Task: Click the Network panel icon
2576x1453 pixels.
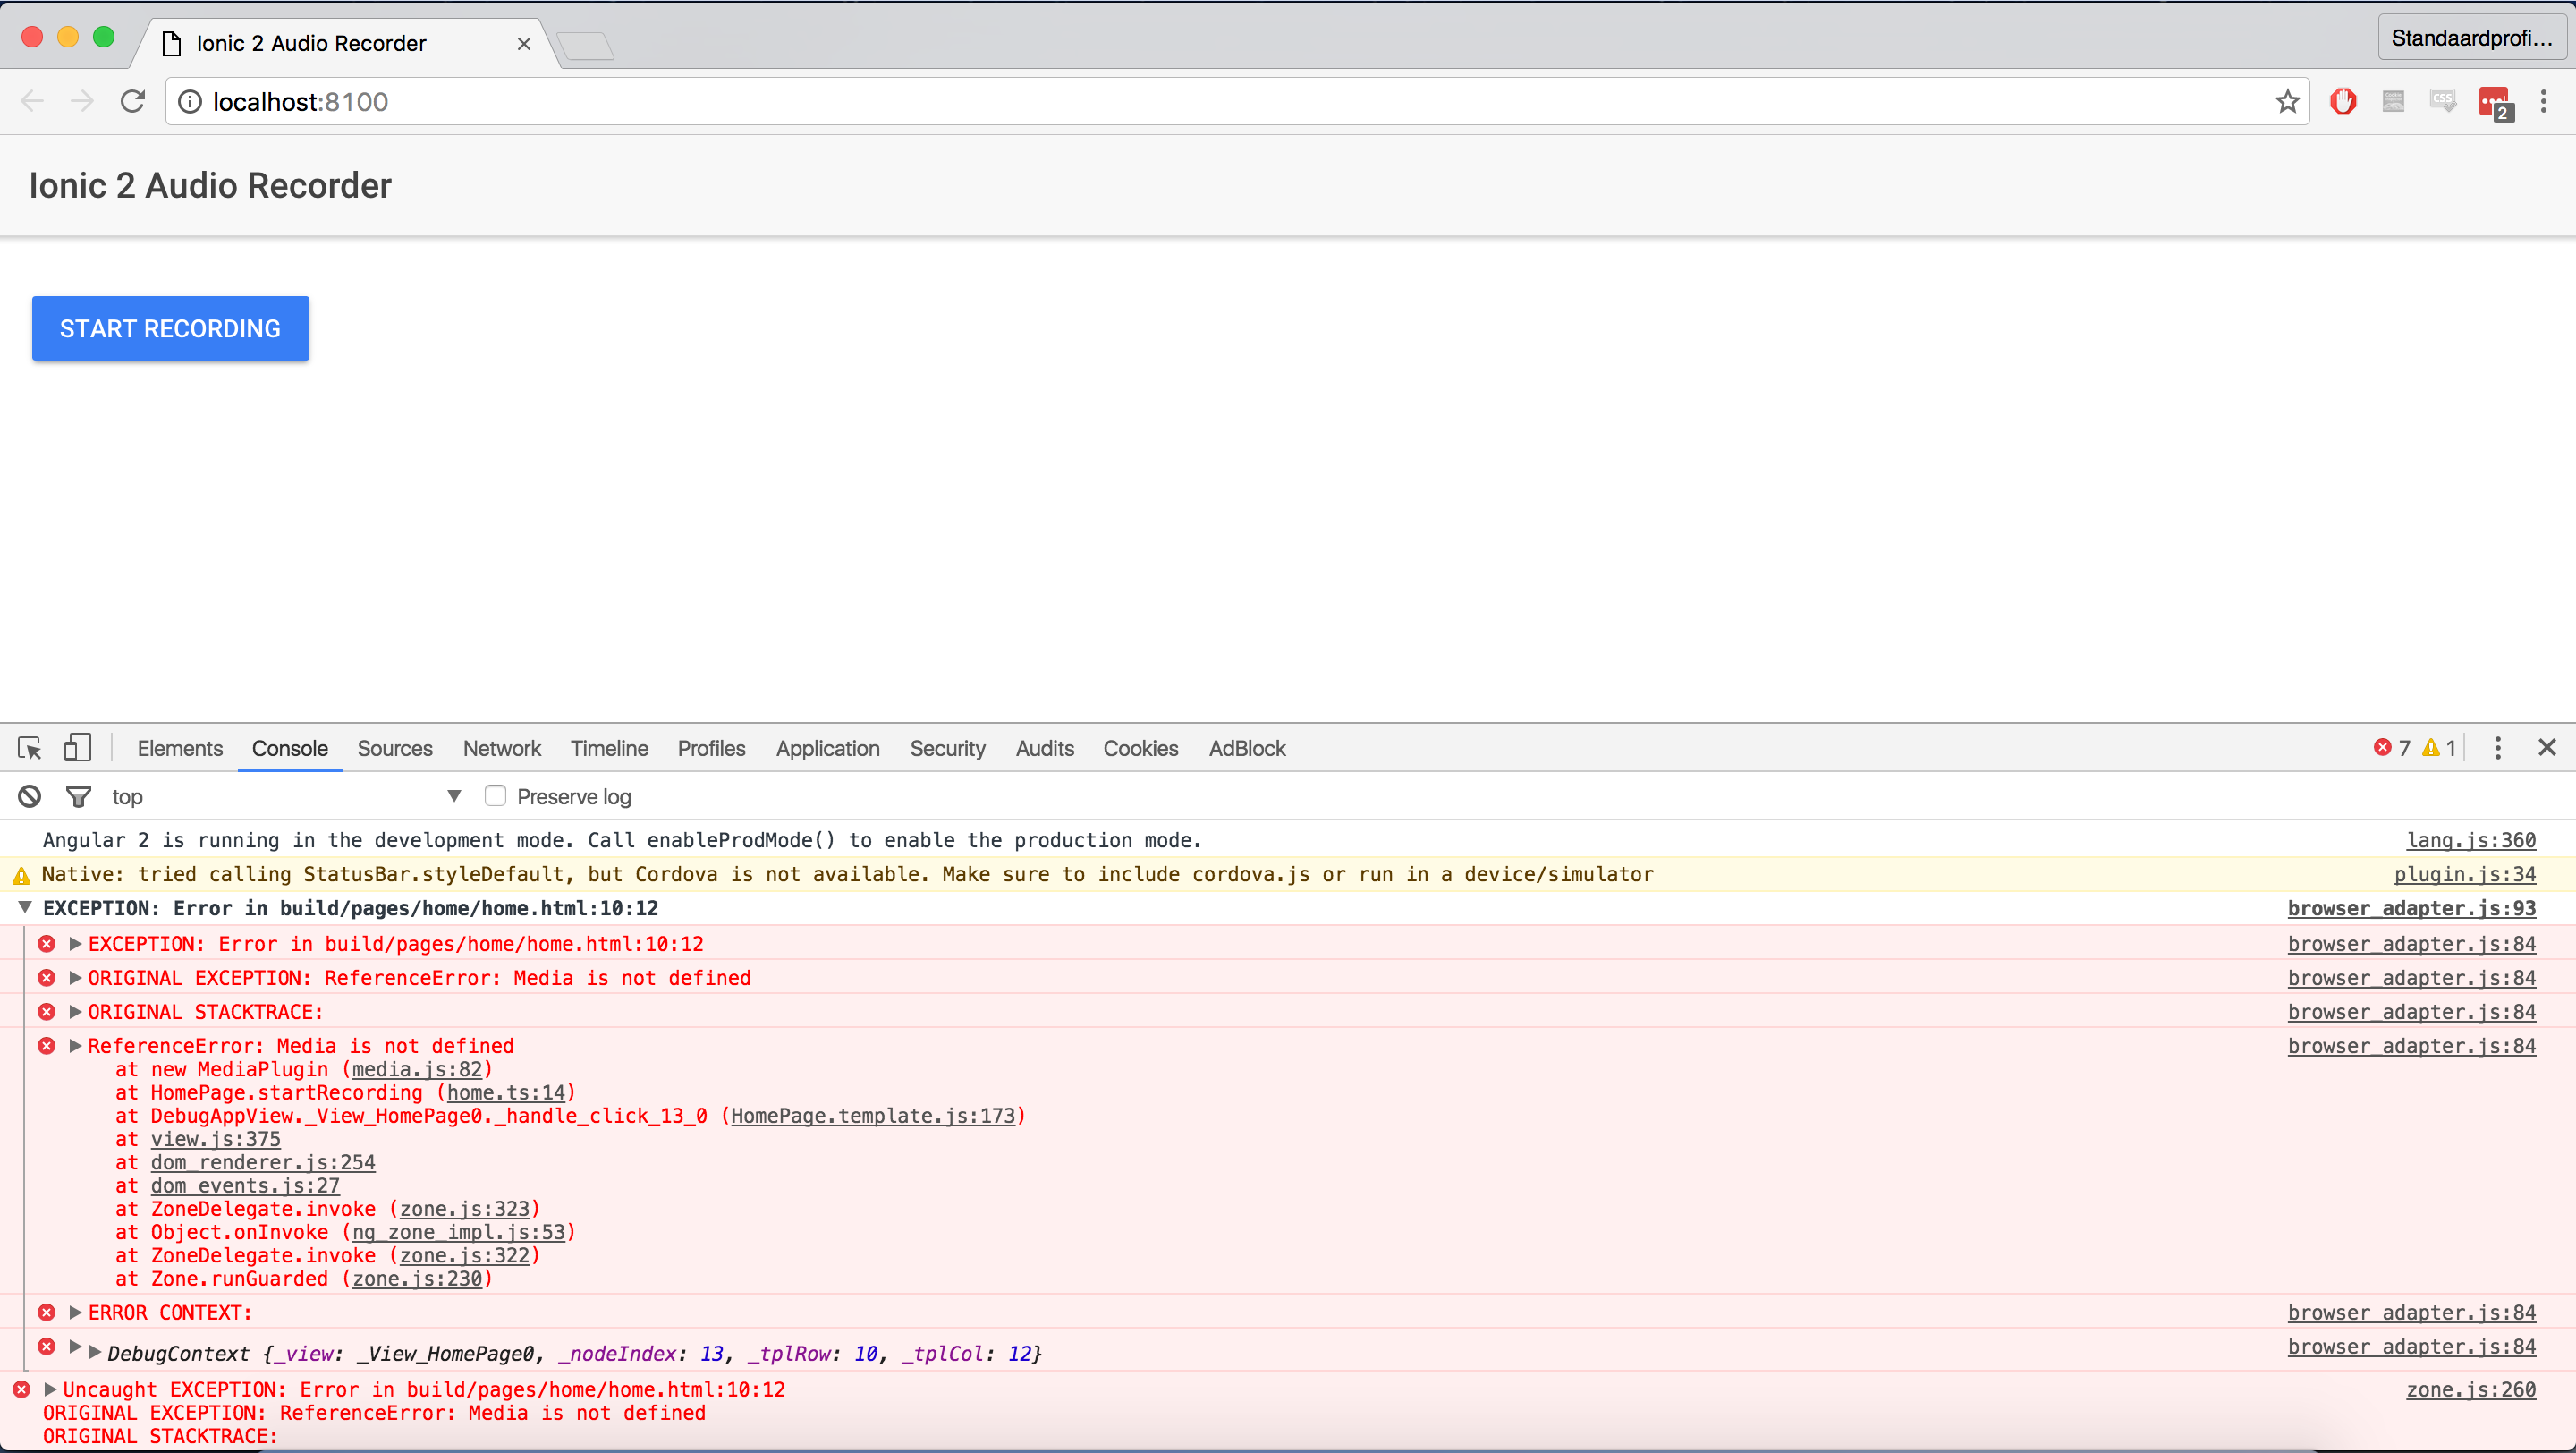Action: (x=503, y=747)
